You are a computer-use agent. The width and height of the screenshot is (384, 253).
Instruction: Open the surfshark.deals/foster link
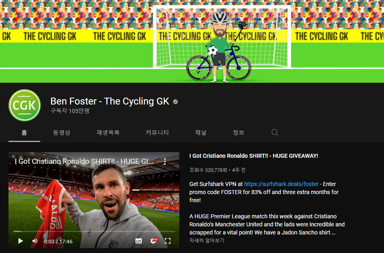pyautogui.click(x=281, y=184)
